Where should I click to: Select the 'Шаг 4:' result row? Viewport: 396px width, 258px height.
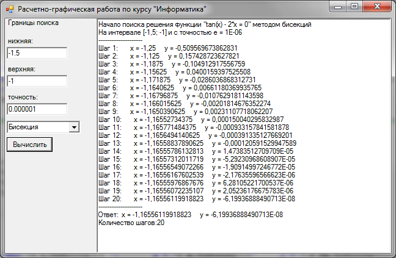click(175, 72)
